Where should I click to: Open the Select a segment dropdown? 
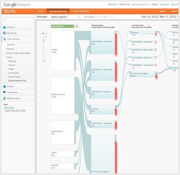click(x=66, y=17)
